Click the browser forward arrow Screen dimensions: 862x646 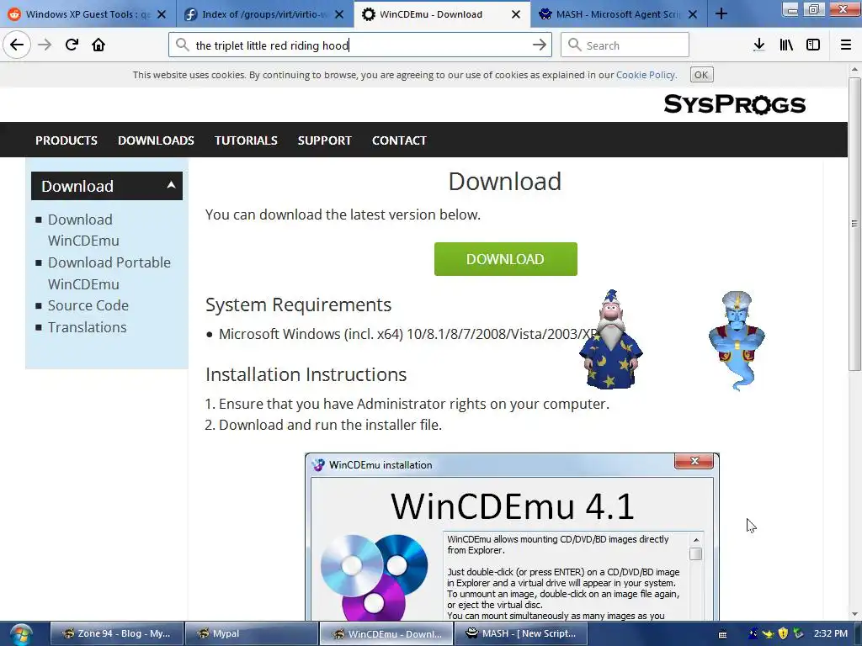[45, 45]
